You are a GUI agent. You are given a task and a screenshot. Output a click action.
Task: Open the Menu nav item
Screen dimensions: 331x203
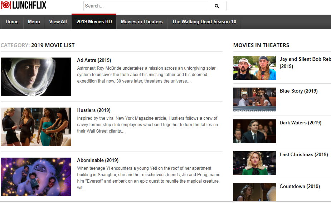pos(34,22)
